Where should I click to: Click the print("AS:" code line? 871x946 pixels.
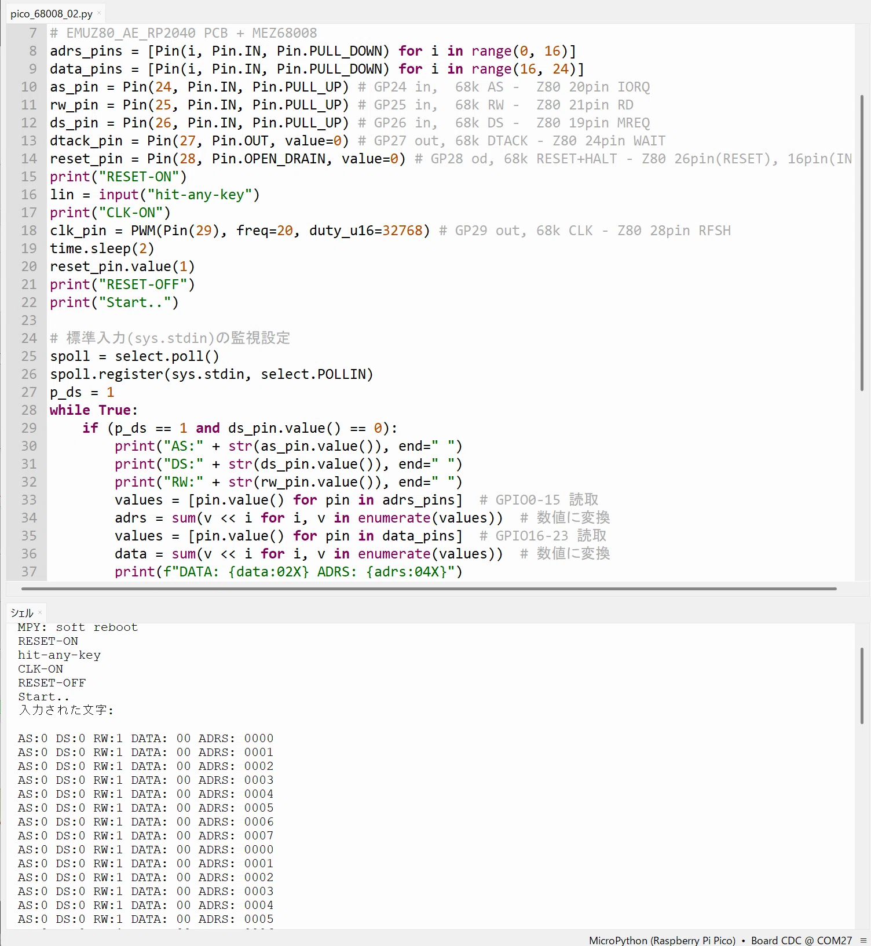[288, 446]
